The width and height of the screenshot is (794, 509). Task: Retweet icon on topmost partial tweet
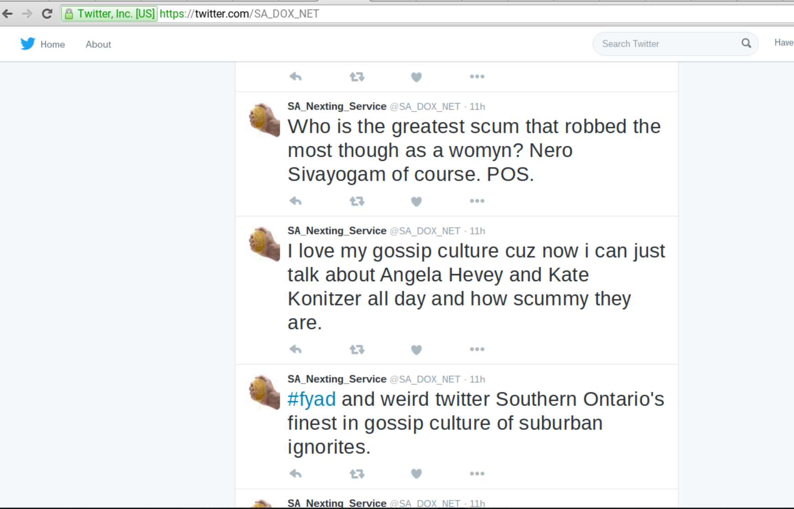357,77
